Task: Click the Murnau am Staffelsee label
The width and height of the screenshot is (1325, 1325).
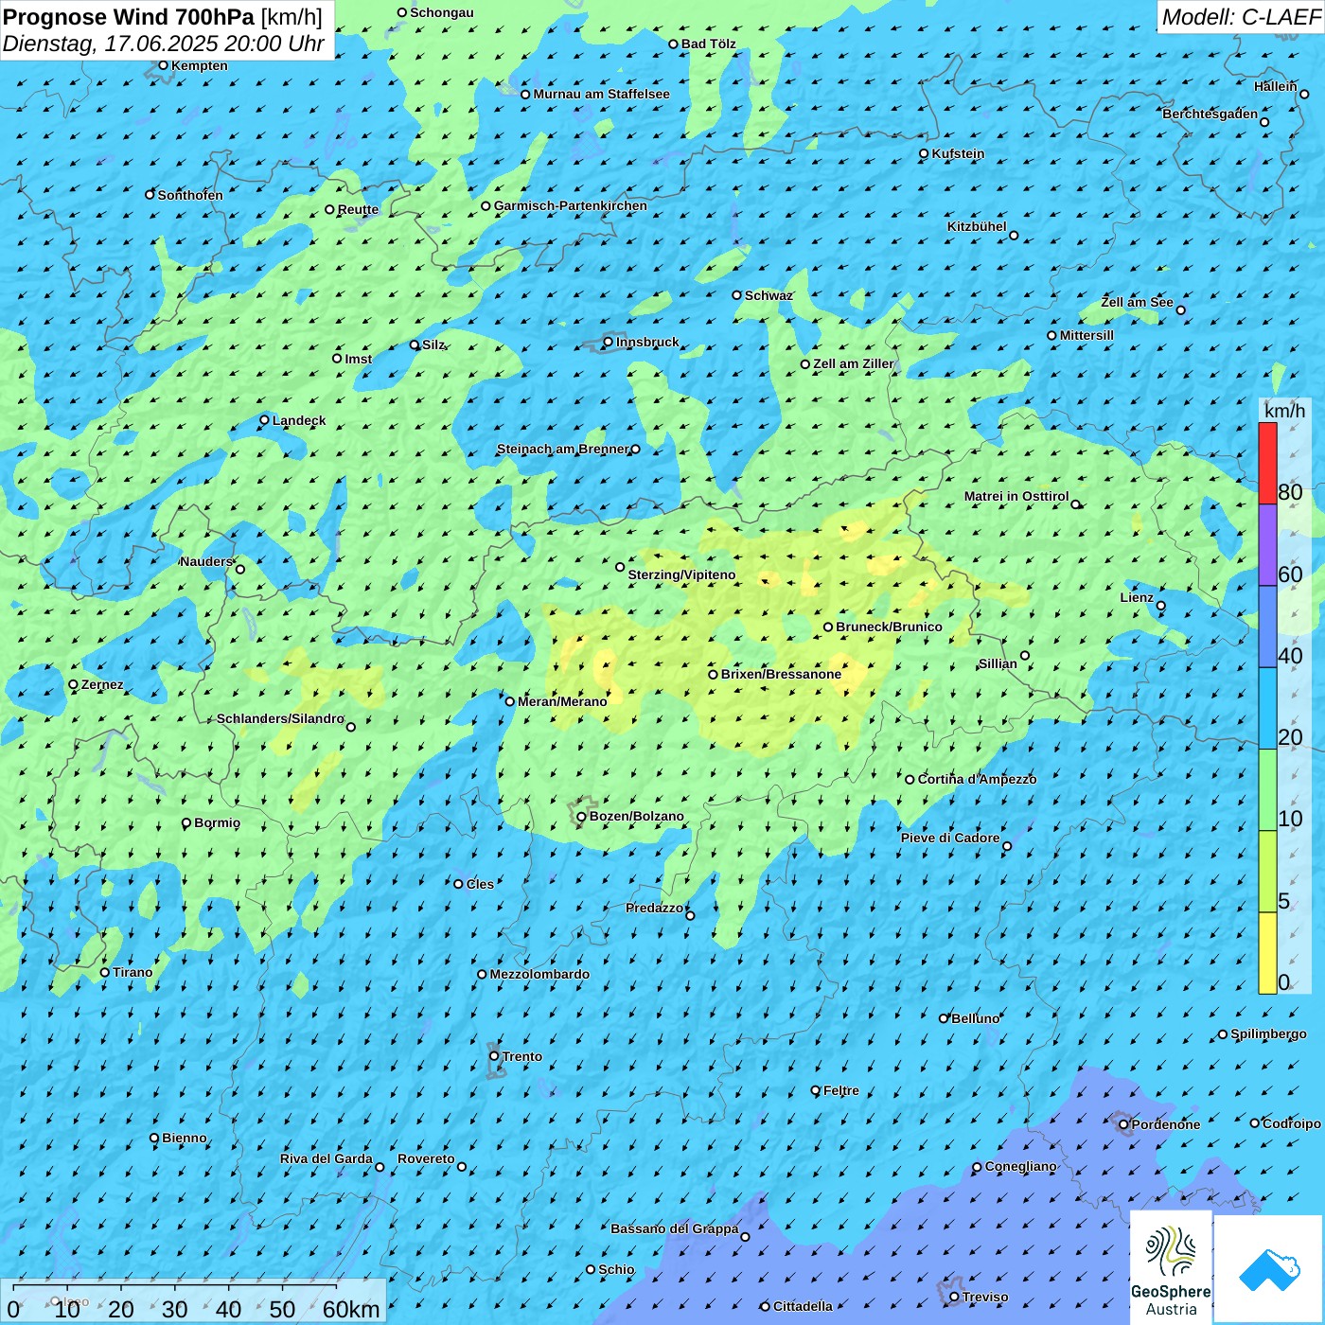Action: point(601,94)
